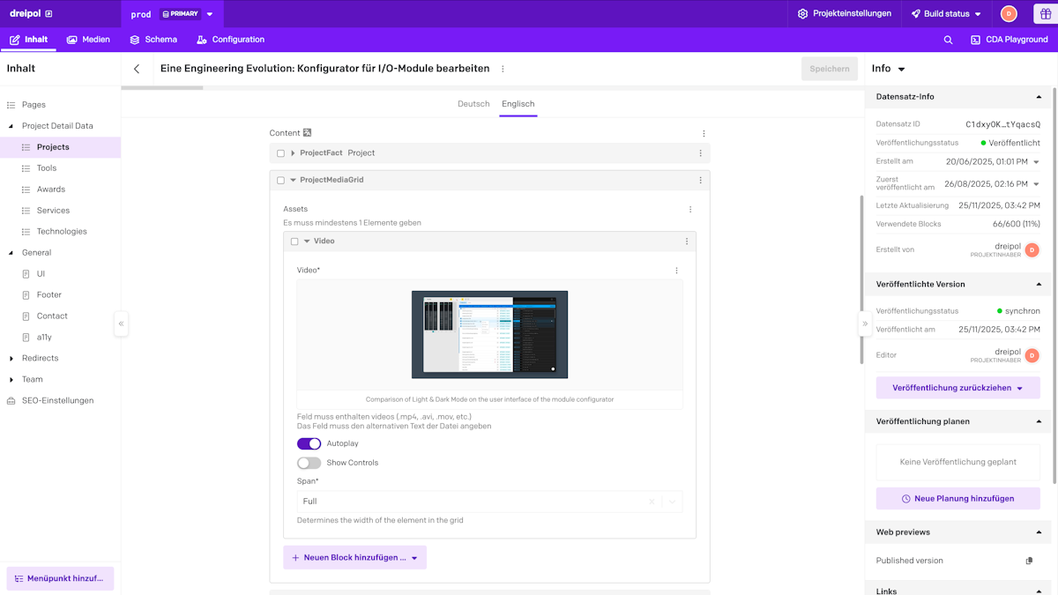Disable the Autoplay toggle
This screenshot has height=595, width=1058.
click(x=309, y=443)
